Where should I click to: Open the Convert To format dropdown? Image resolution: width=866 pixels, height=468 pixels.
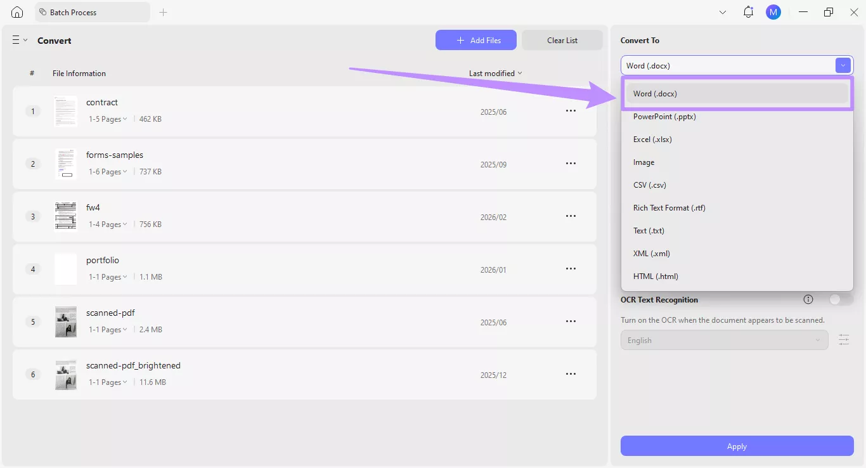coord(843,65)
